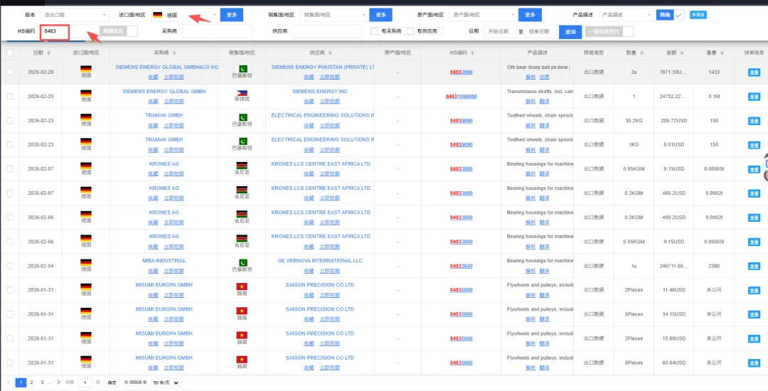Viewport: 768px width, 391px height.
Task: Open 原产国/地区 dropdown
Action: (482, 15)
